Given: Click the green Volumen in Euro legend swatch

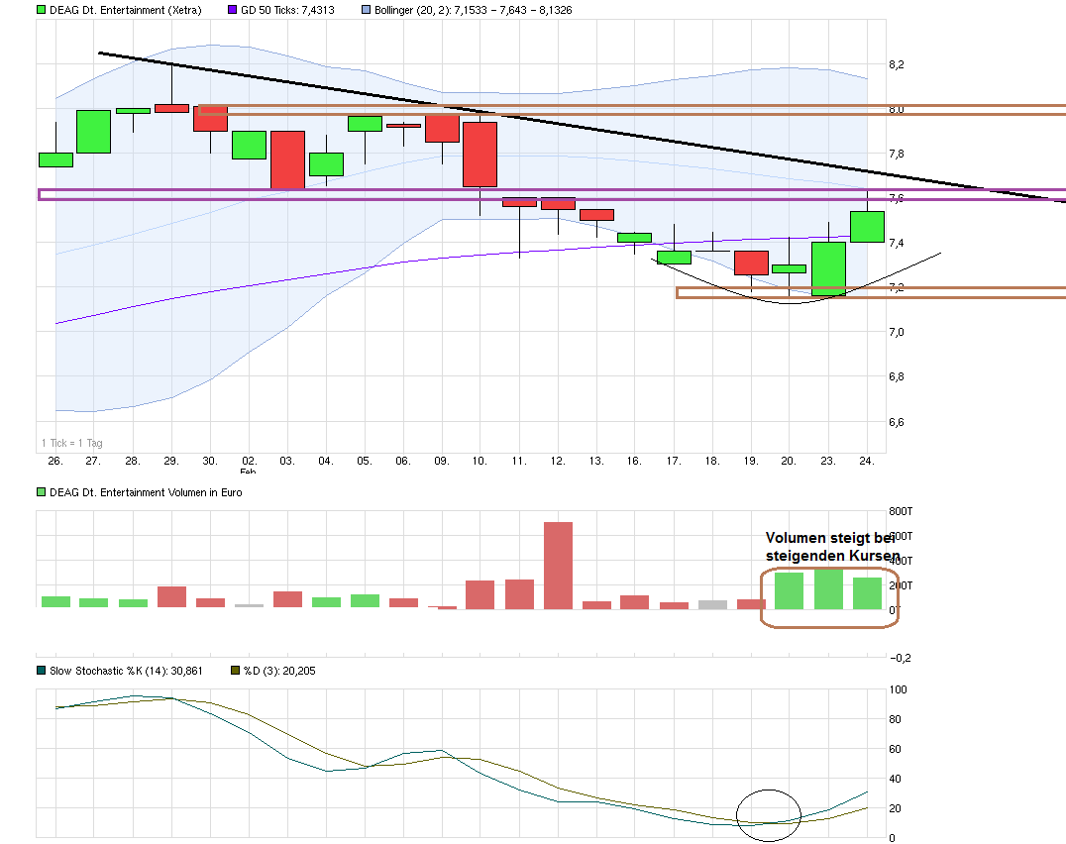Looking at the screenshot, I should click(x=42, y=492).
